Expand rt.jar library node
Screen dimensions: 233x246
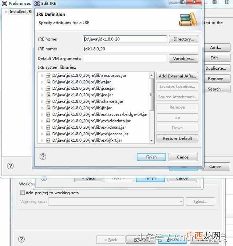point(42,82)
